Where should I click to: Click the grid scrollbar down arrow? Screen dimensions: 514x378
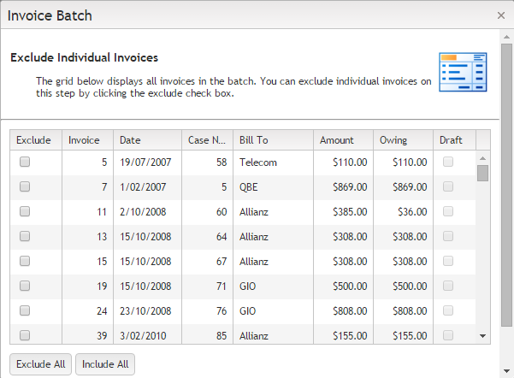[x=482, y=336]
